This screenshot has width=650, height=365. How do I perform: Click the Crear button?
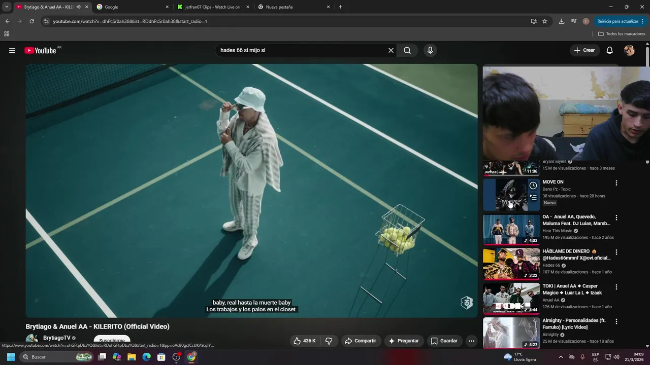pos(584,50)
